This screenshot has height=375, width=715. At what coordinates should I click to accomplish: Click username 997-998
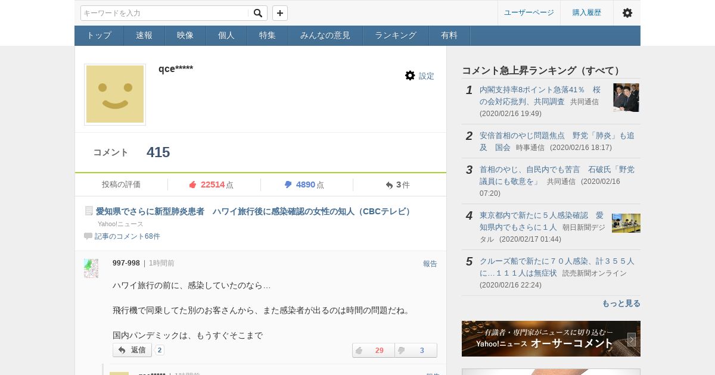tap(126, 263)
